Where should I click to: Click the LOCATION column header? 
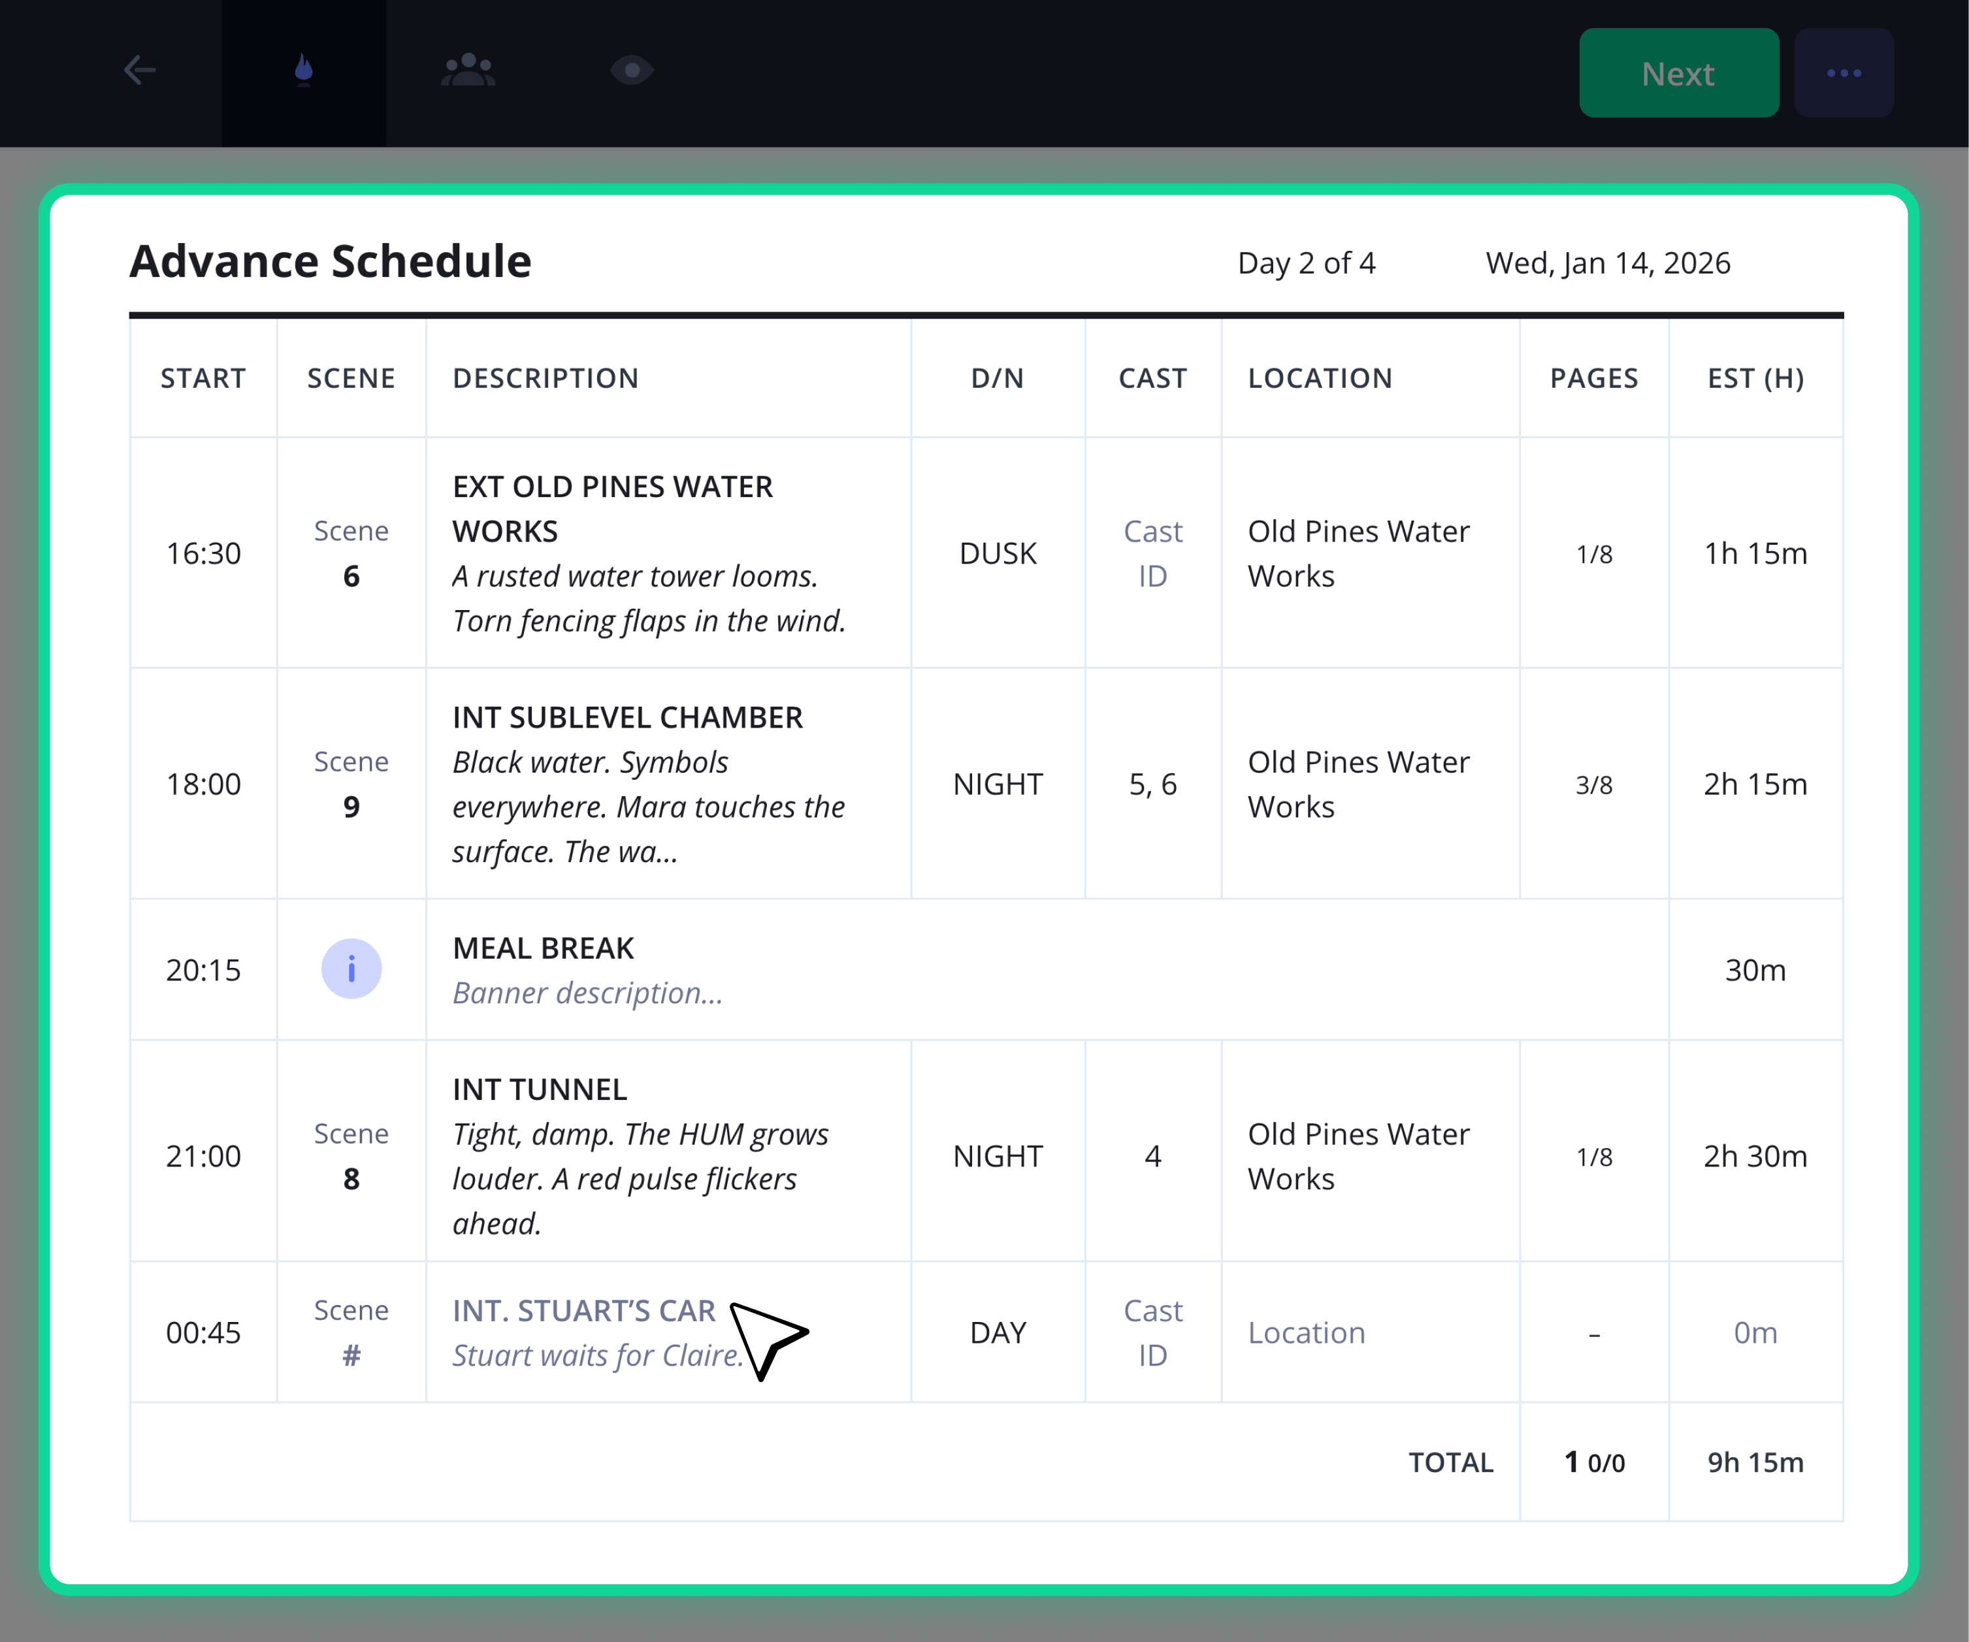1320,379
